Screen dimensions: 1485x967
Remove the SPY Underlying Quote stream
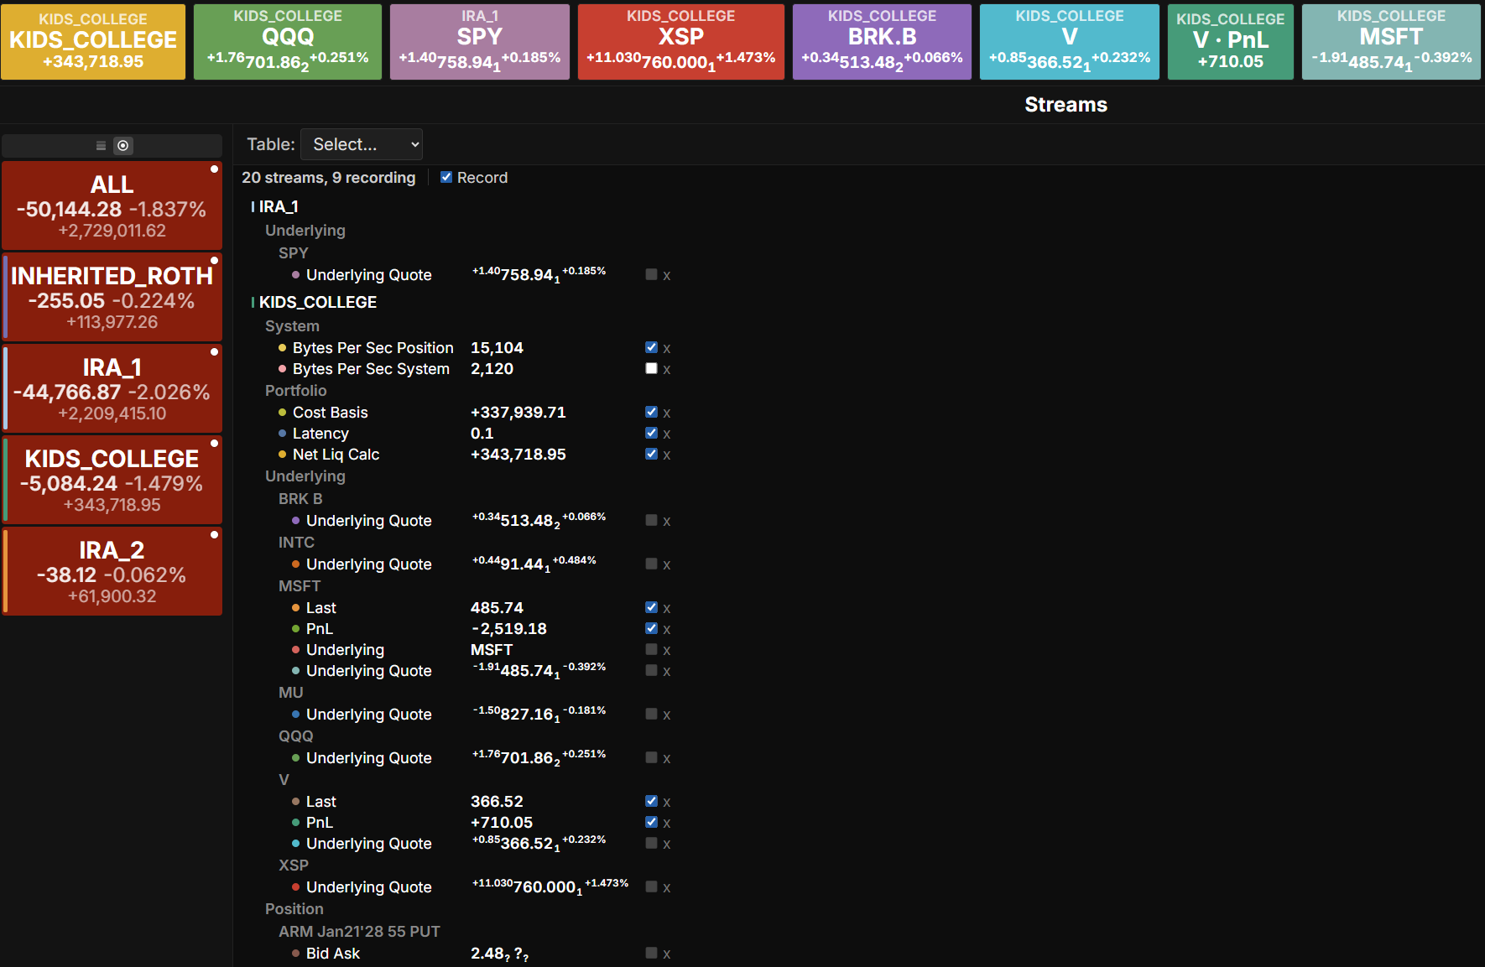(x=667, y=276)
